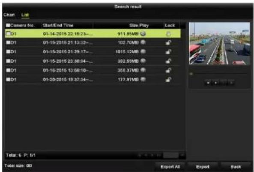Click the page number input field

click(x=171, y=155)
